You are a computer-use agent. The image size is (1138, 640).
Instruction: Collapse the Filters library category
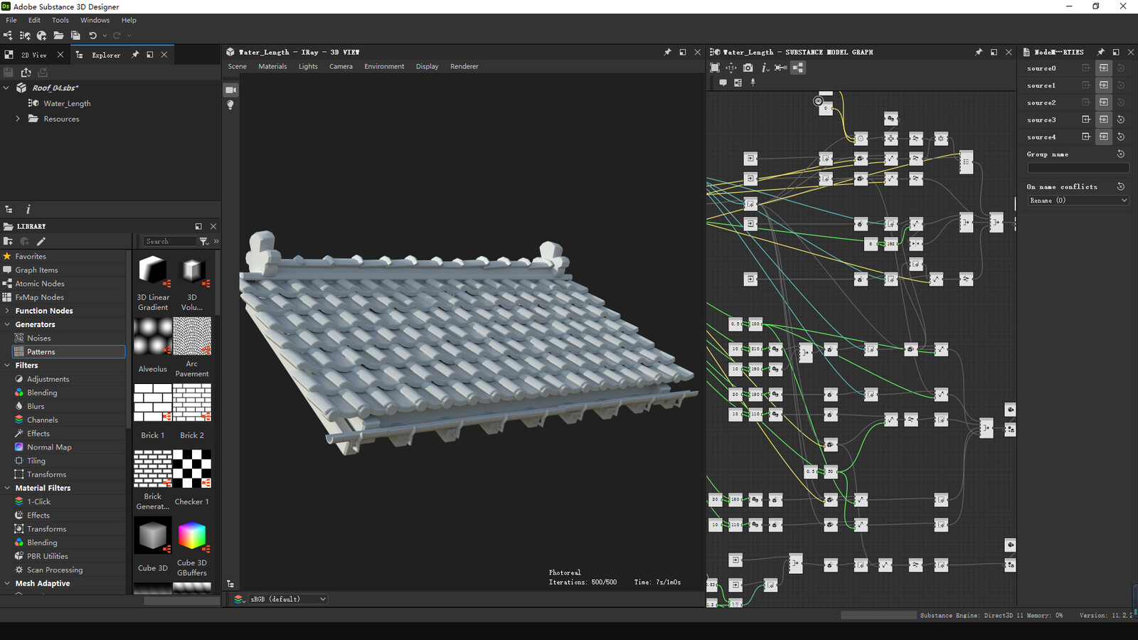7,366
